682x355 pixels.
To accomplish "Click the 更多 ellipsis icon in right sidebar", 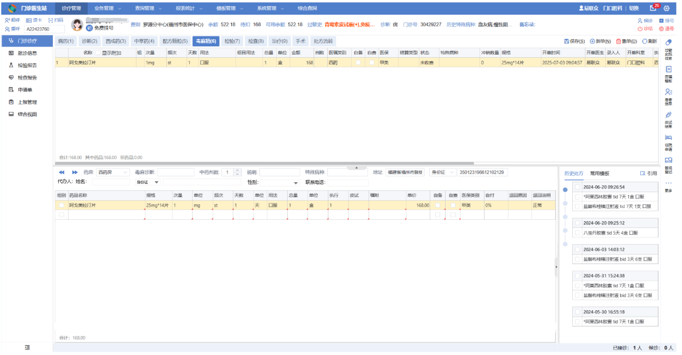I will (668, 183).
